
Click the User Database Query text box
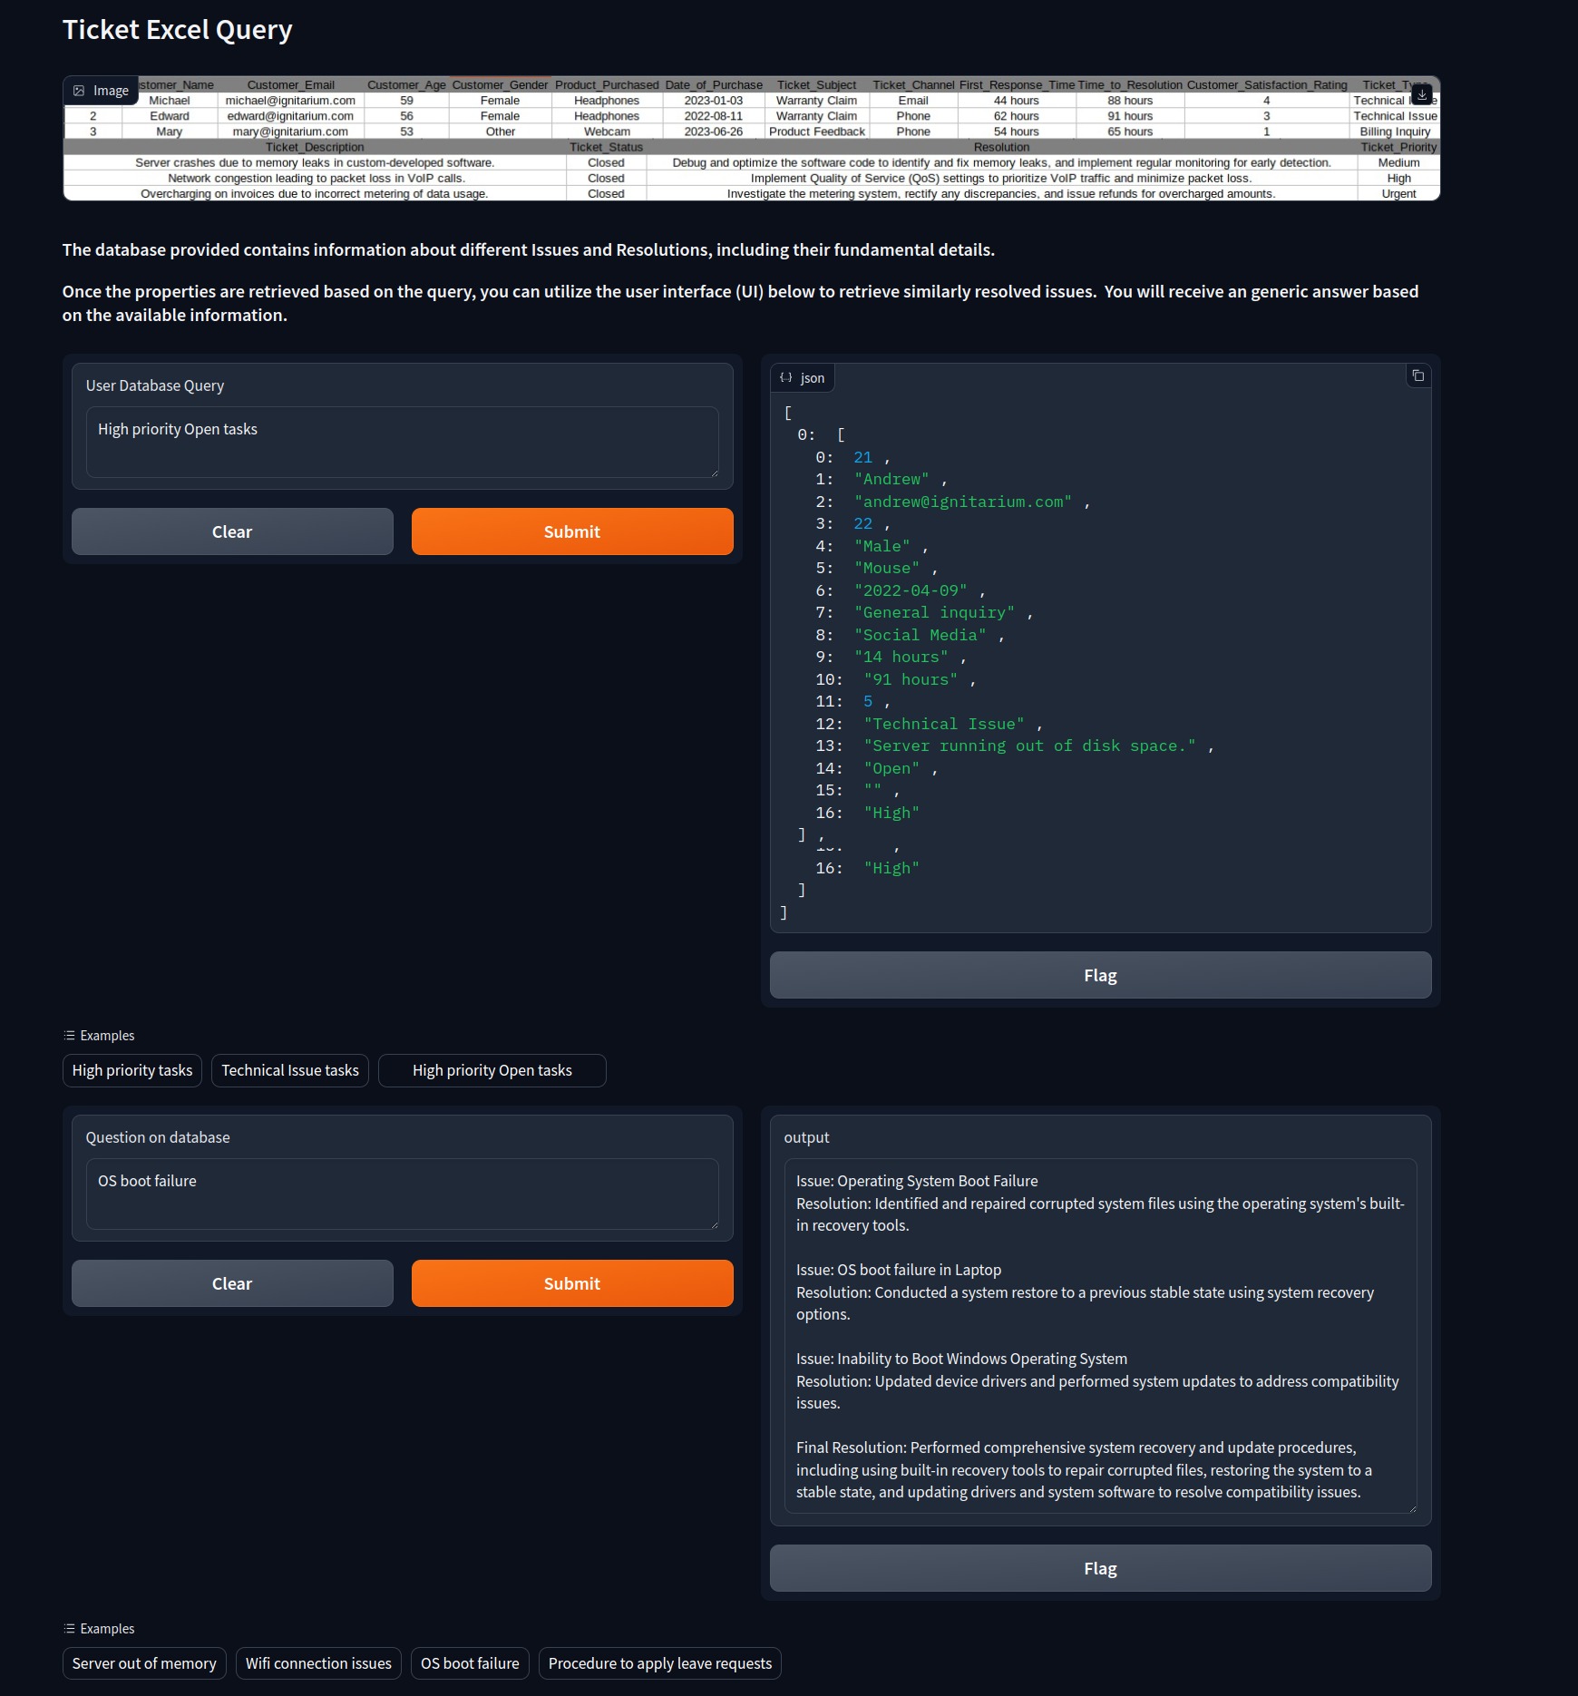pos(402,442)
